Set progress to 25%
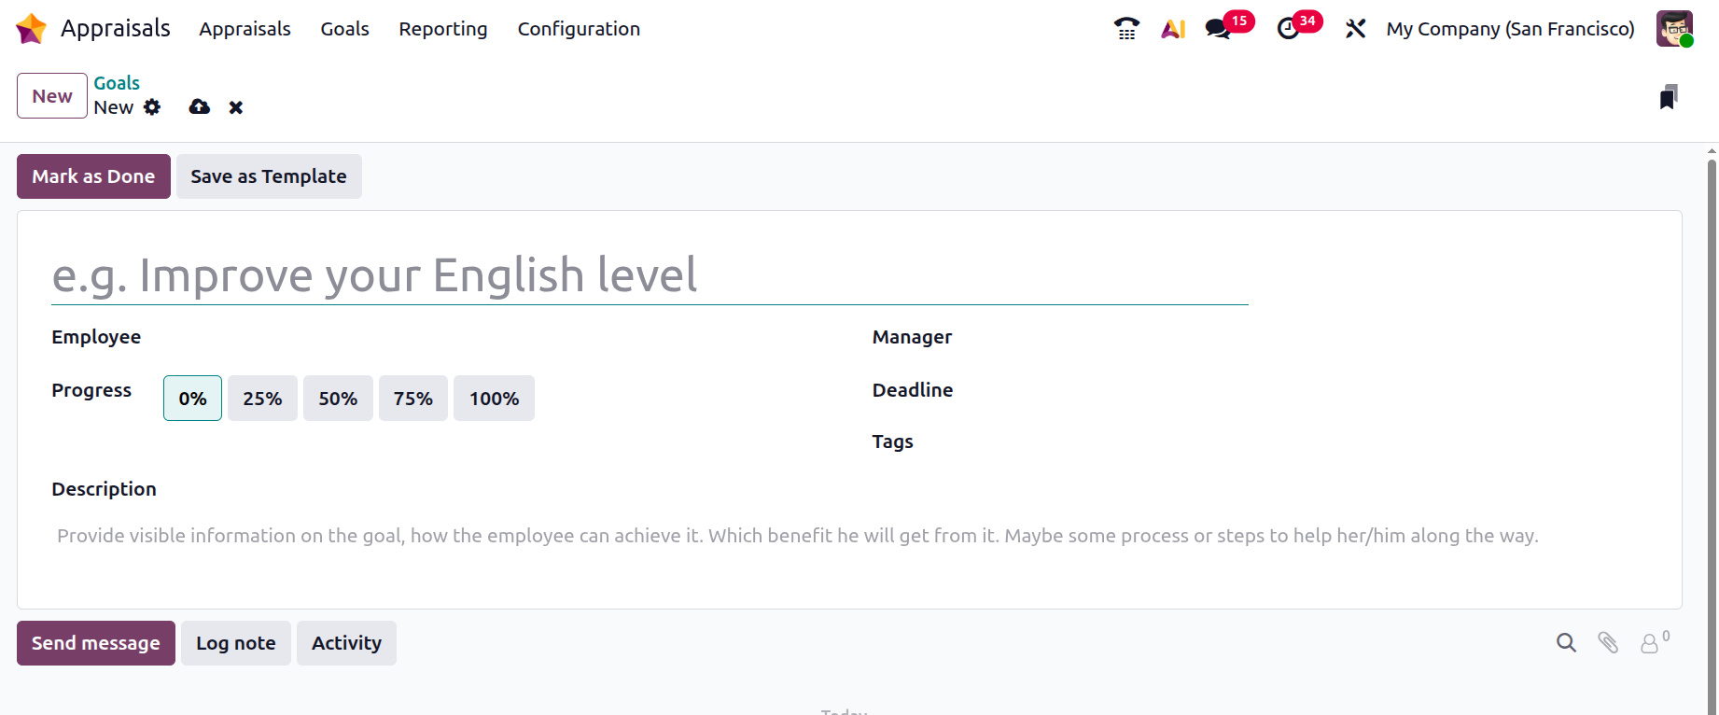1719x715 pixels. (x=262, y=399)
